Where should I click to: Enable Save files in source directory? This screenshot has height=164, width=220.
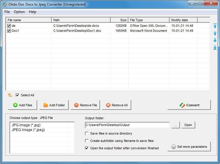pos(87,133)
